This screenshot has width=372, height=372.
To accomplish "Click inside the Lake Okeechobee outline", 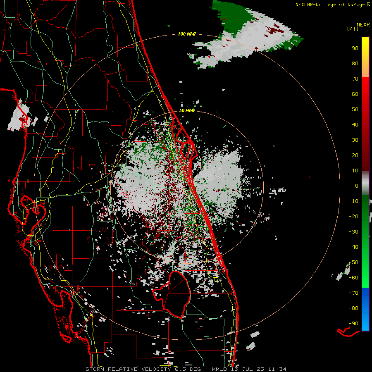I will 177,294.
